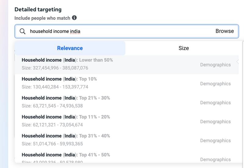
Task: Select Household income (India): Top 31% - 40%
Action: [66, 136]
